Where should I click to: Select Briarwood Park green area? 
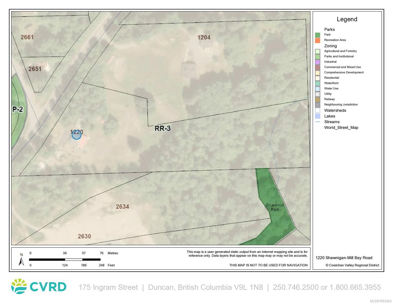click(x=275, y=207)
